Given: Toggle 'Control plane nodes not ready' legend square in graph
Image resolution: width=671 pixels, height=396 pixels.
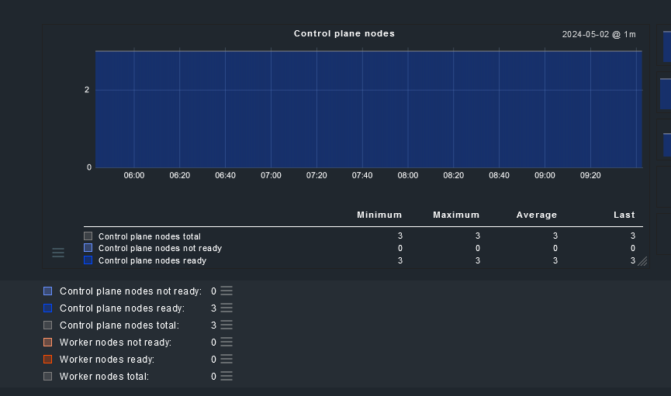Looking at the screenshot, I should (88, 248).
